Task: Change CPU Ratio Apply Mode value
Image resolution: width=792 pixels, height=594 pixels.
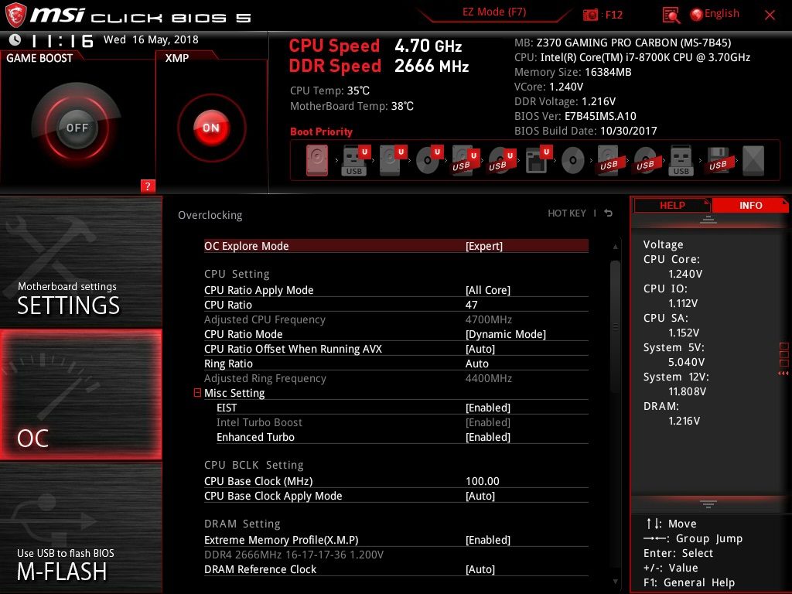Action: coord(487,290)
